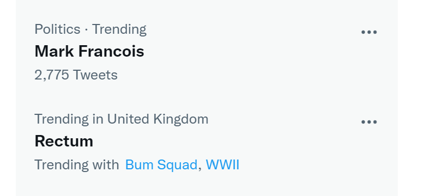Click the word Tweets beside 2,775
Viewport: 425px width, 196px height.
[95, 75]
